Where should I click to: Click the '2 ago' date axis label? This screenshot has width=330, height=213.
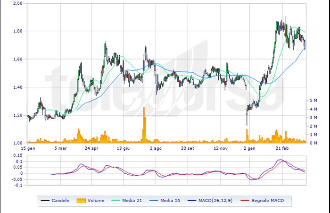[x=156, y=147]
